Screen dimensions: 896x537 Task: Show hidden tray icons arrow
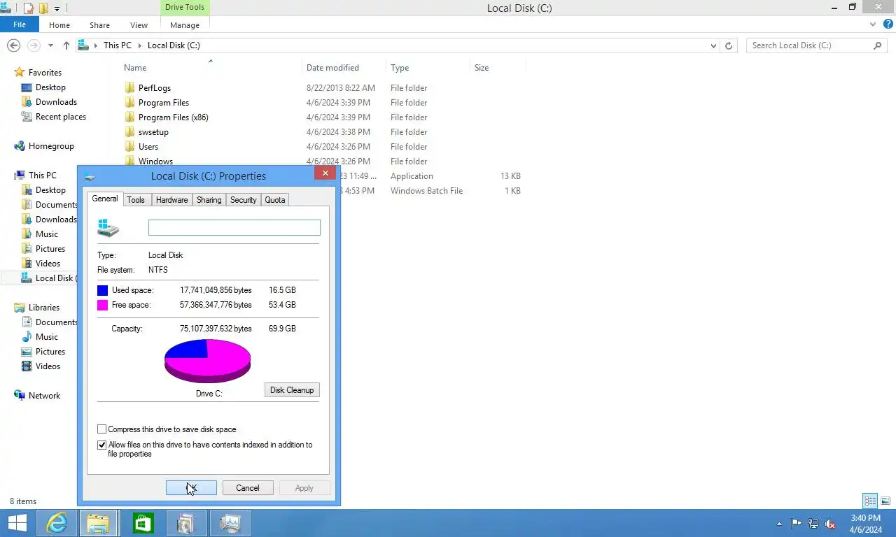(x=779, y=524)
